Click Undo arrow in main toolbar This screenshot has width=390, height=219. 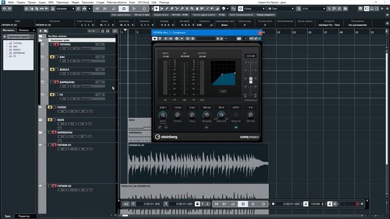[x=4, y=9]
